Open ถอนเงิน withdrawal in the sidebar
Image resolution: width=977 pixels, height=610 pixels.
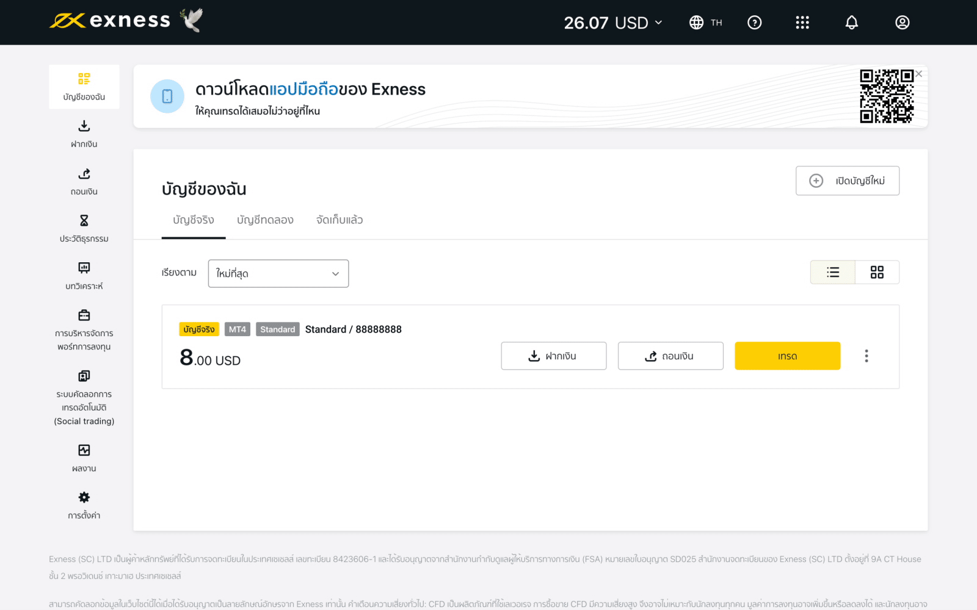coord(84,182)
